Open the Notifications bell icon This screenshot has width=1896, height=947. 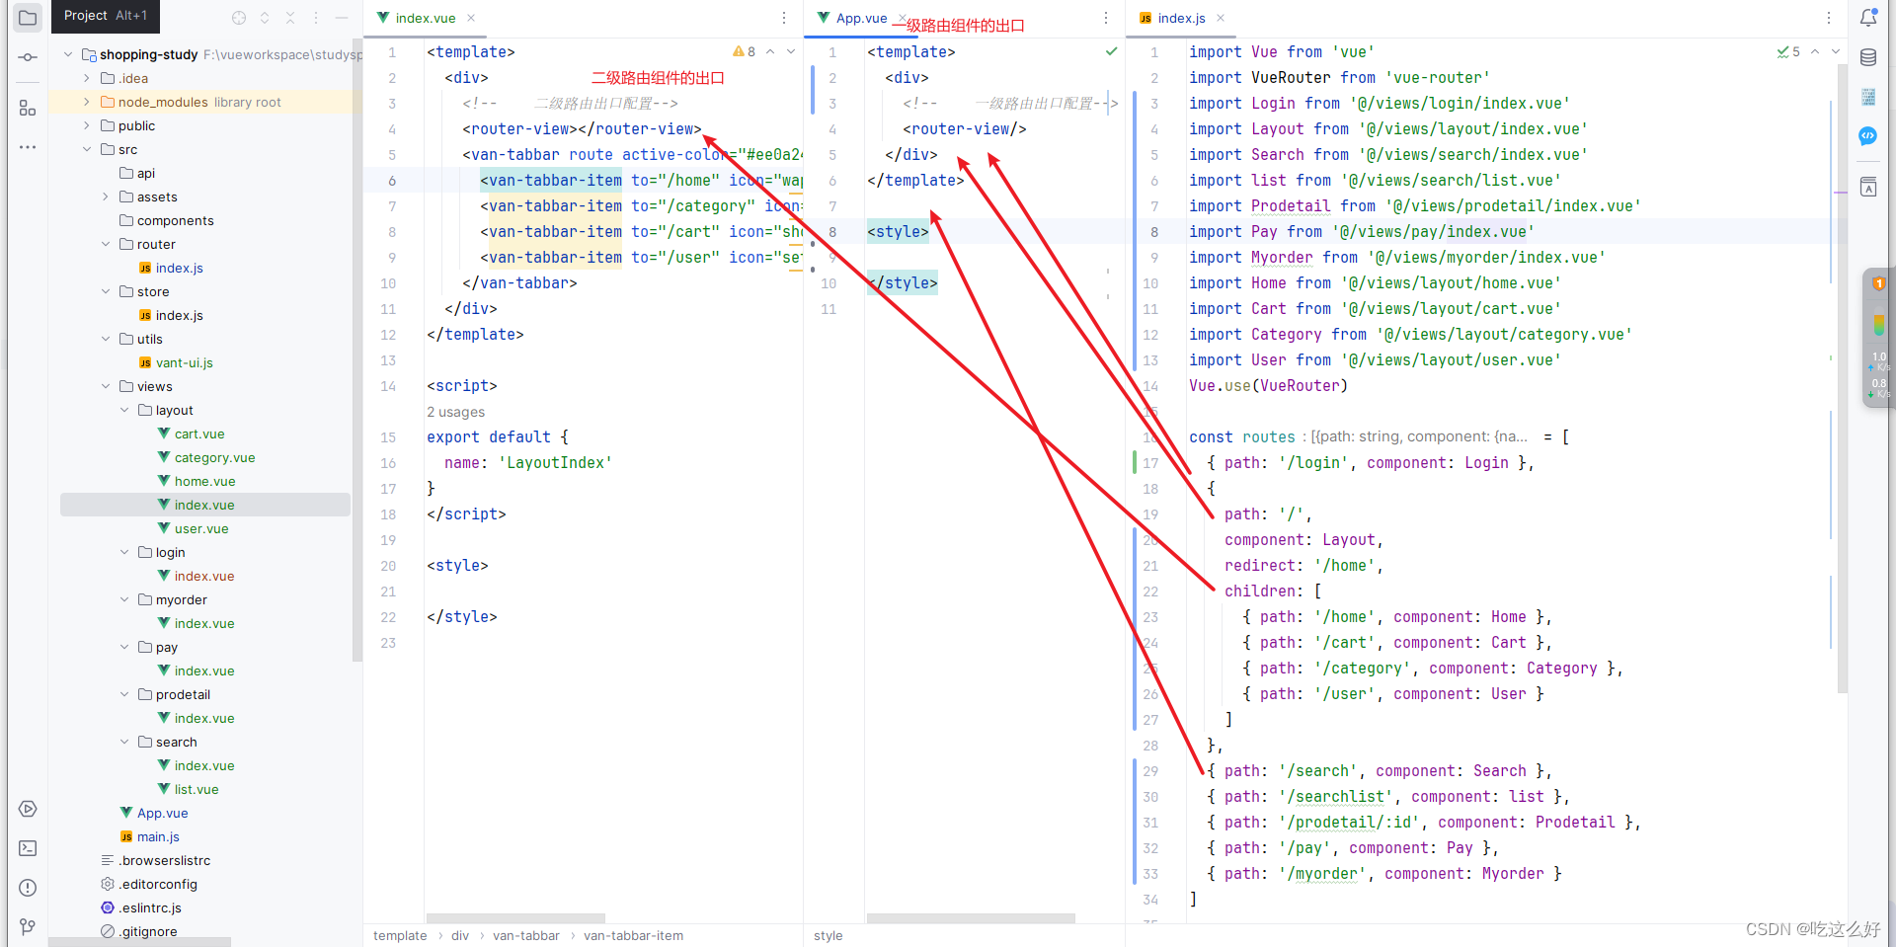point(1868,18)
